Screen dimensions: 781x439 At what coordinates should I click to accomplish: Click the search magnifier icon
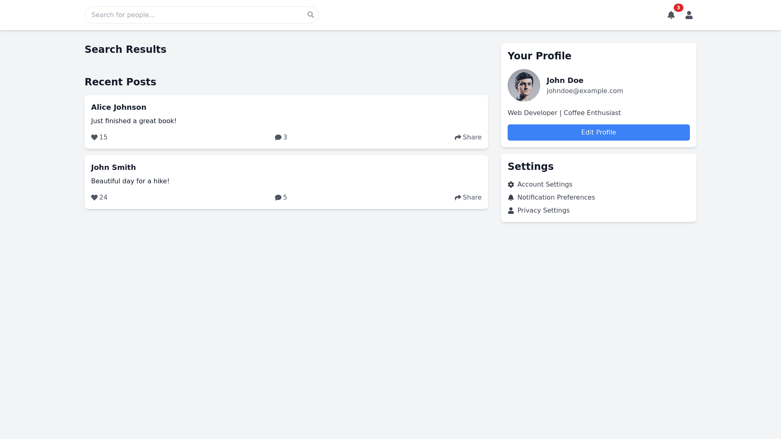click(x=310, y=15)
